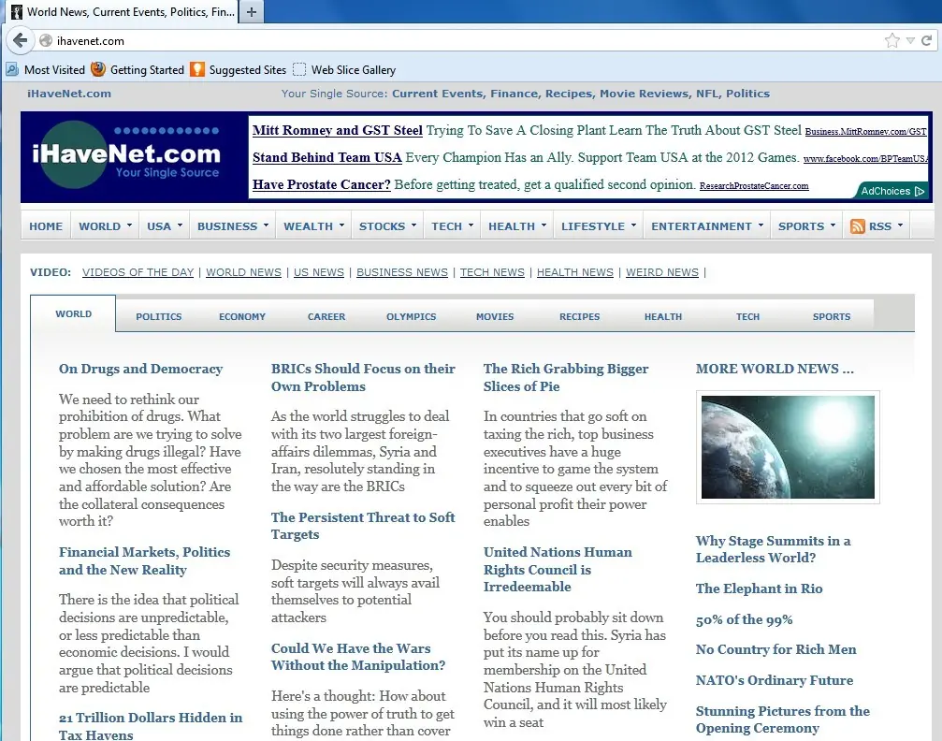Open the history dropdown arrow in address bar
The width and height of the screenshot is (942, 741).
[x=911, y=40]
